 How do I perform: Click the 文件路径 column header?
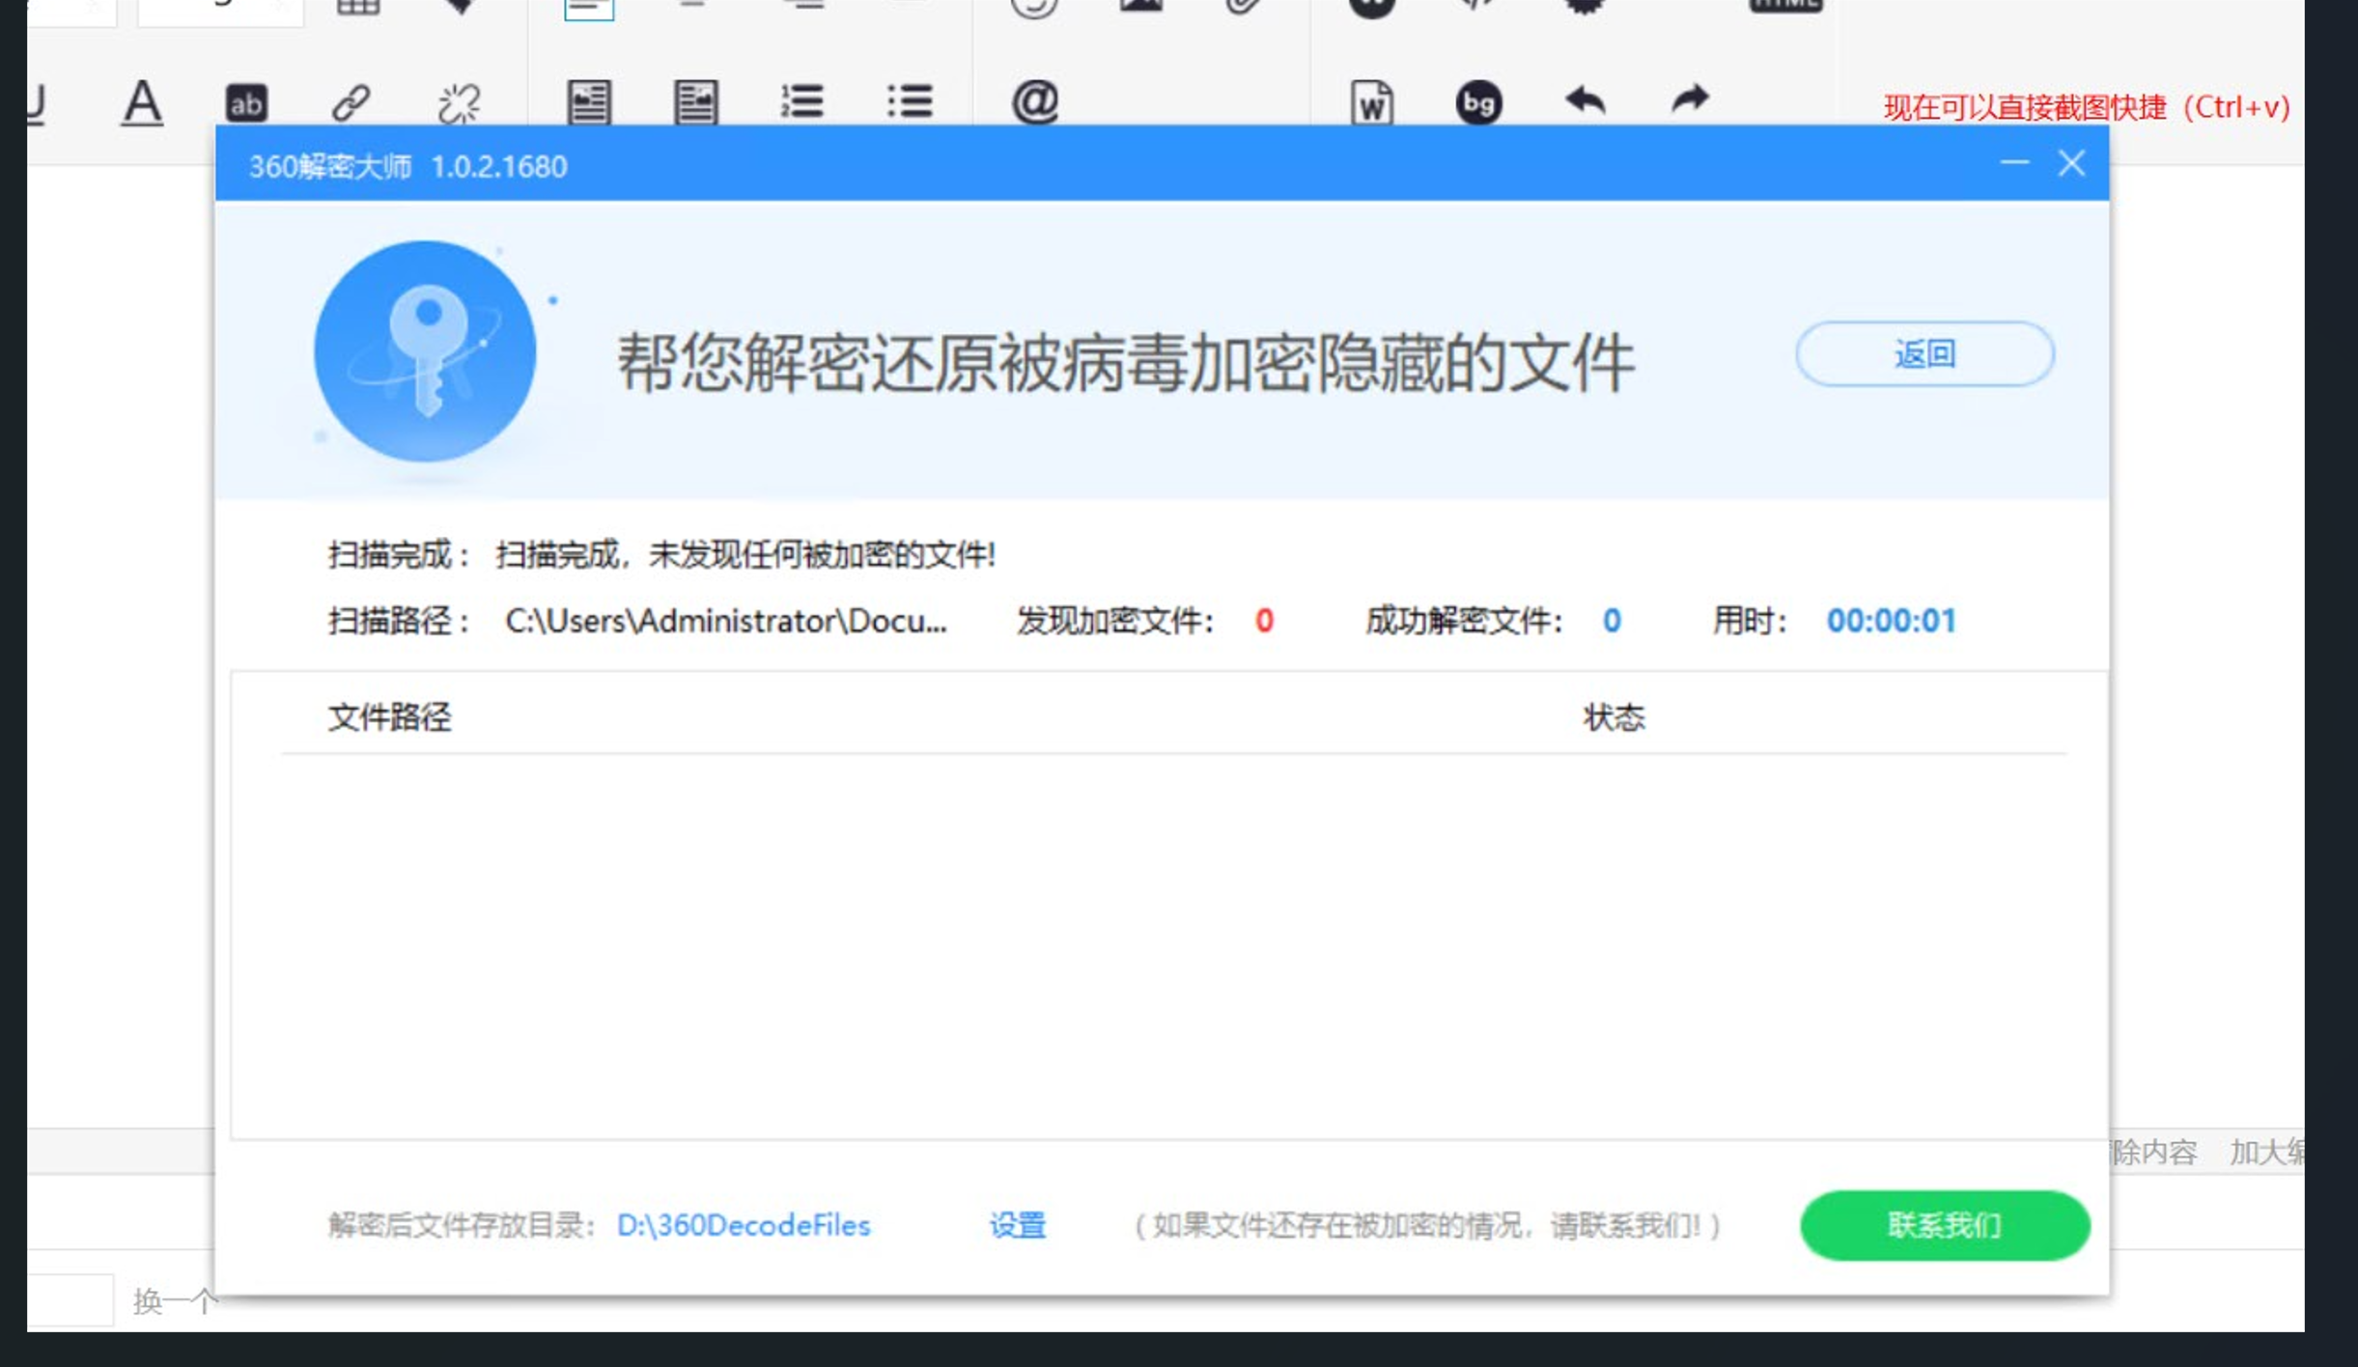pyautogui.click(x=389, y=717)
